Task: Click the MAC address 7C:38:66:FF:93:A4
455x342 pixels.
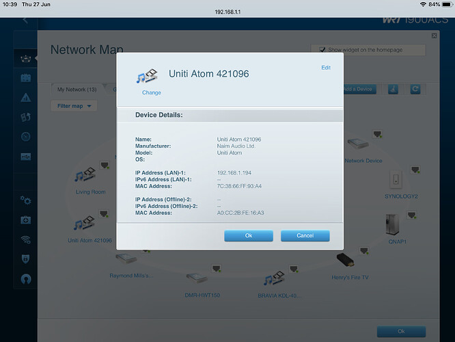Action: click(239, 186)
